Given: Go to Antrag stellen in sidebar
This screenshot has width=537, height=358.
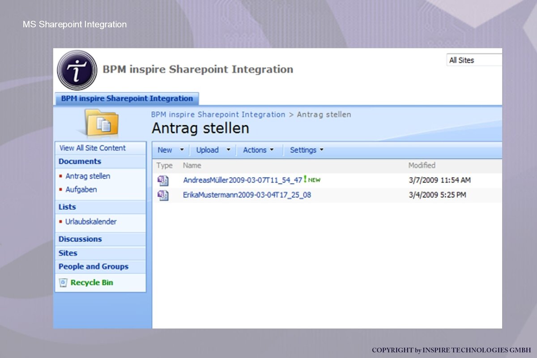Looking at the screenshot, I should (x=88, y=176).
